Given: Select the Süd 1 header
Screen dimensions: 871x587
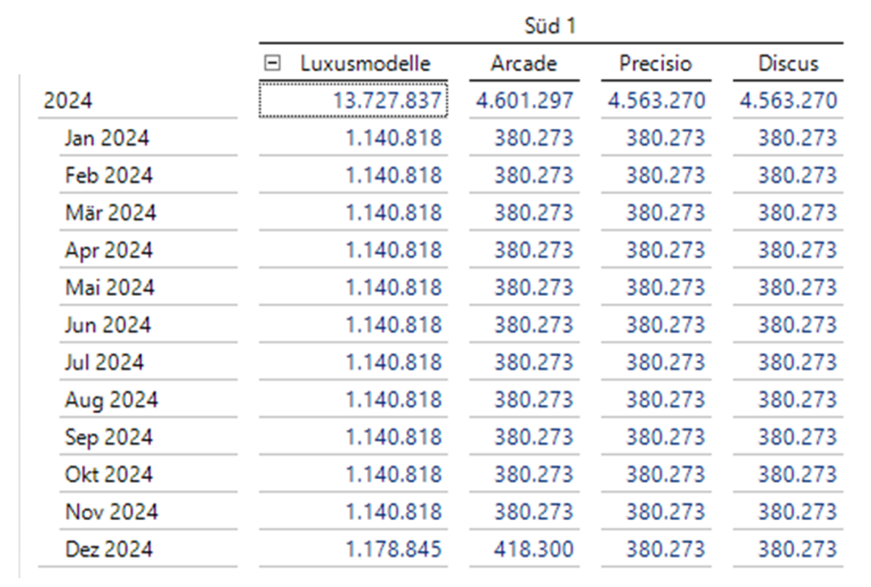Looking at the screenshot, I should [550, 27].
